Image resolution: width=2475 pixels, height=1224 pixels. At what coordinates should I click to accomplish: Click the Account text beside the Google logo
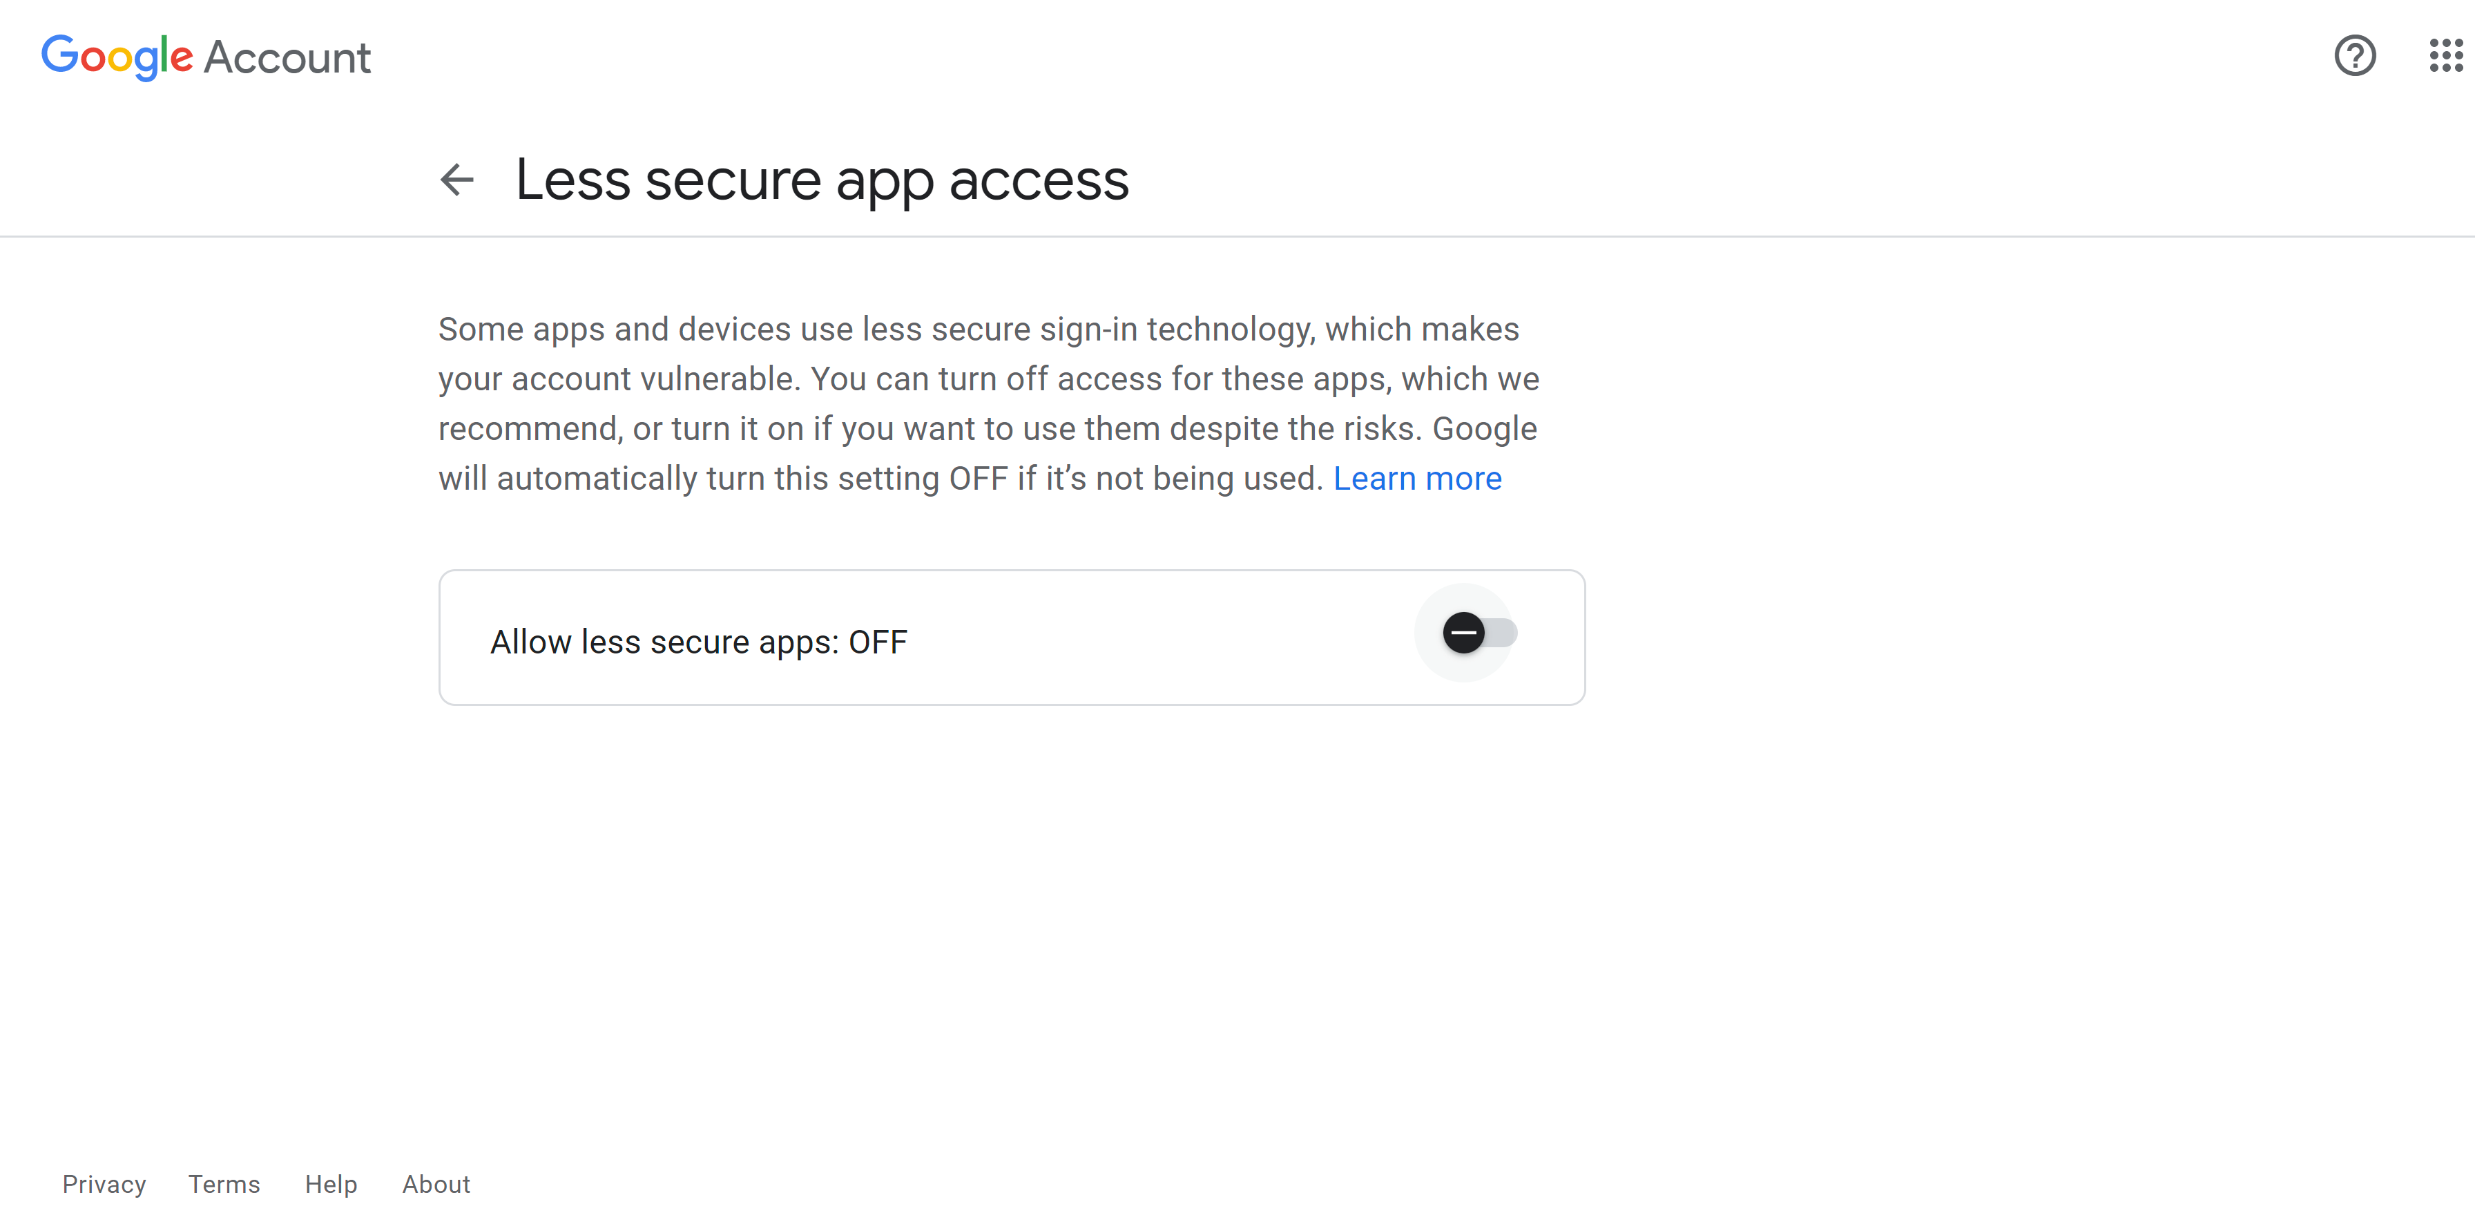(287, 57)
